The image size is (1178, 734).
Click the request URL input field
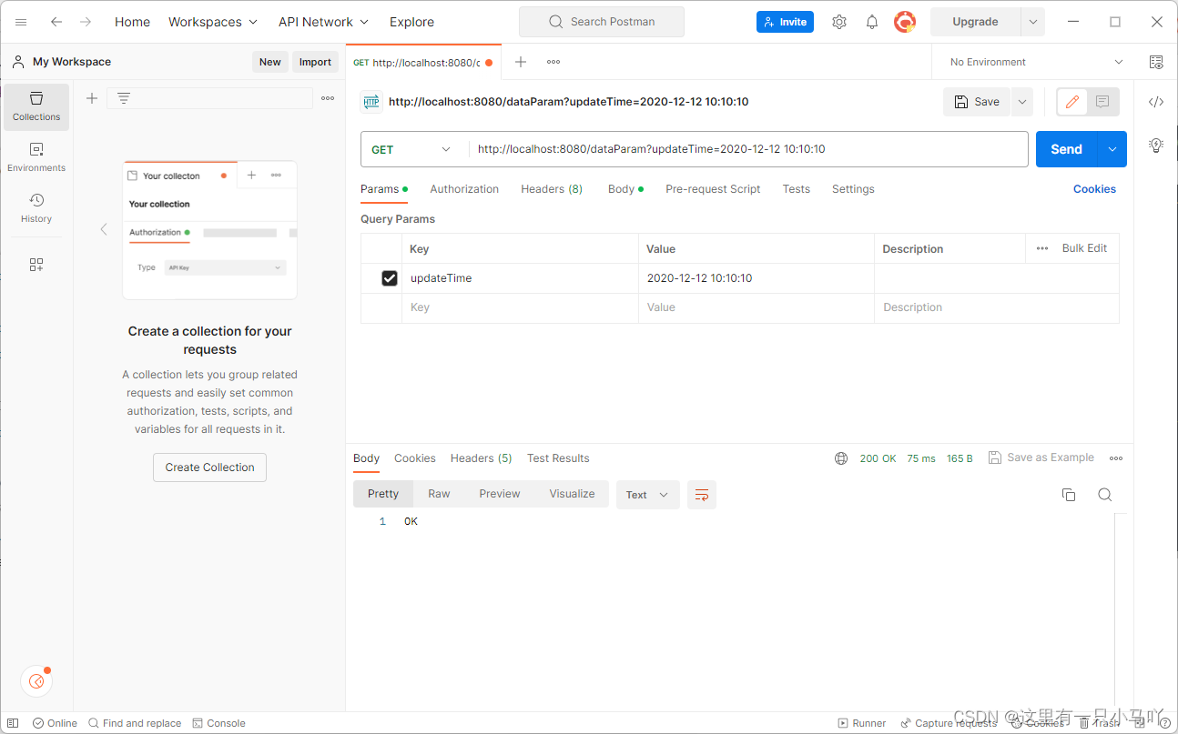748,149
